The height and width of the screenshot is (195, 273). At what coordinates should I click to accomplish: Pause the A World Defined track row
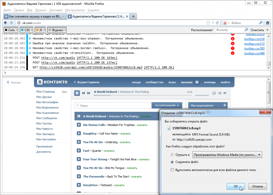point(79,116)
